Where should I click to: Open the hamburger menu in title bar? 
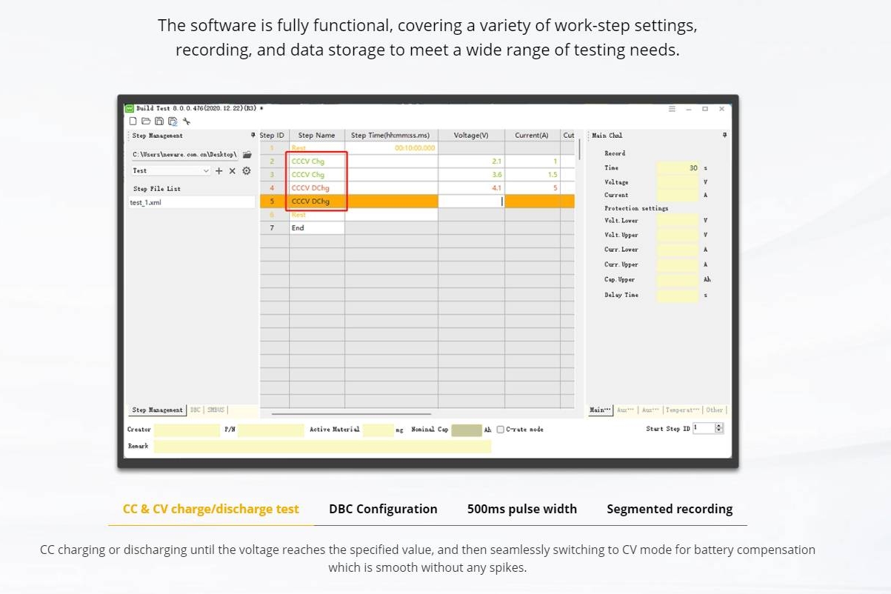click(x=673, y=109)
